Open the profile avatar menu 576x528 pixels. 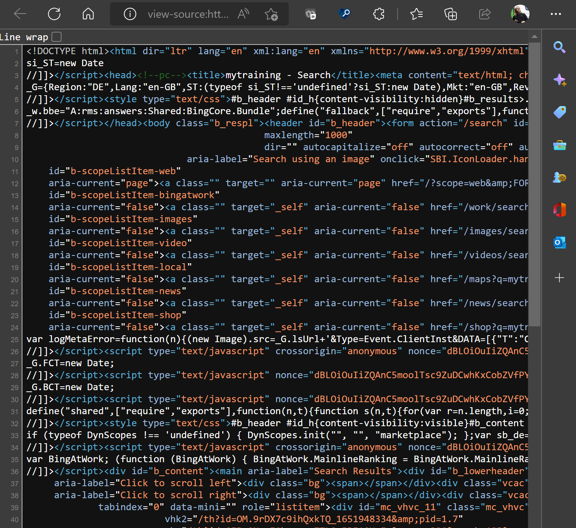520,14
